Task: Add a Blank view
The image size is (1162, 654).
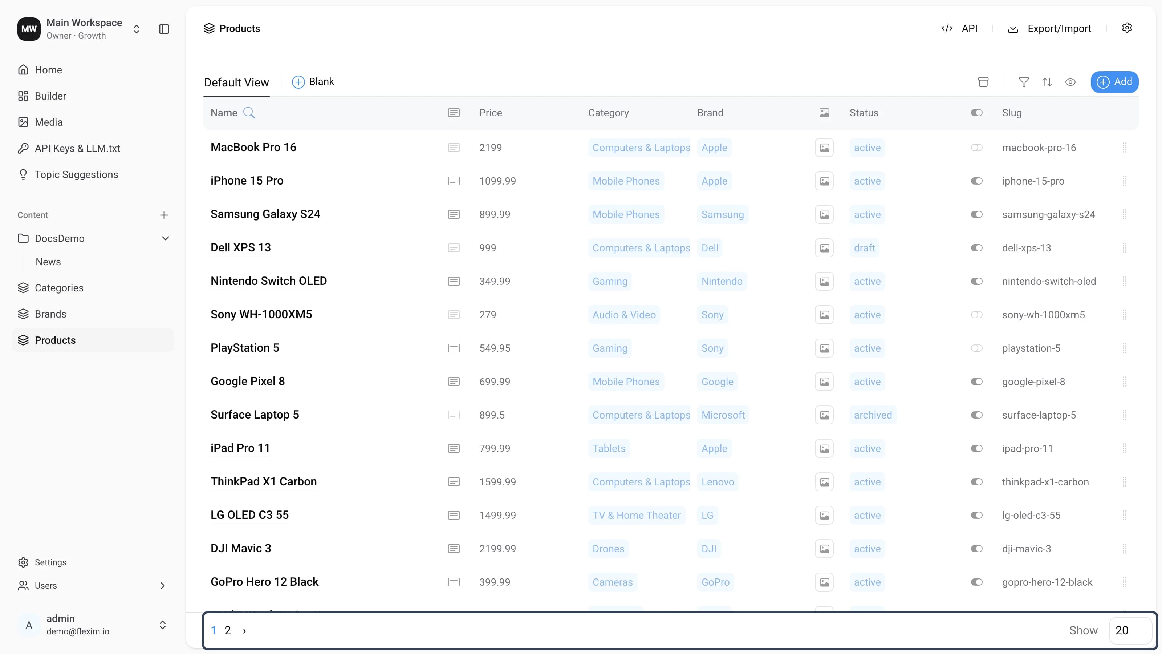Action: pyautogui.click(x=313, y=82)
